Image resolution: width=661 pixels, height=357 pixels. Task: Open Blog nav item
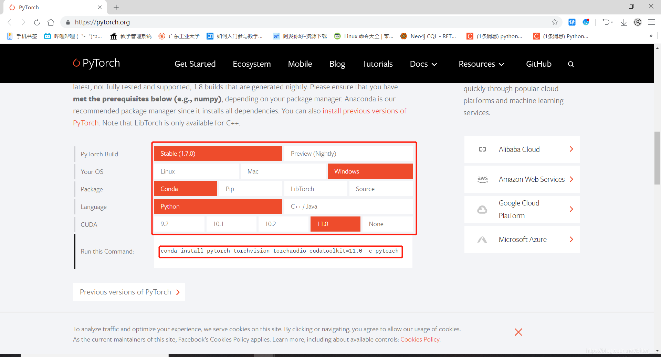pyautogui.click(x=337, y=64)
